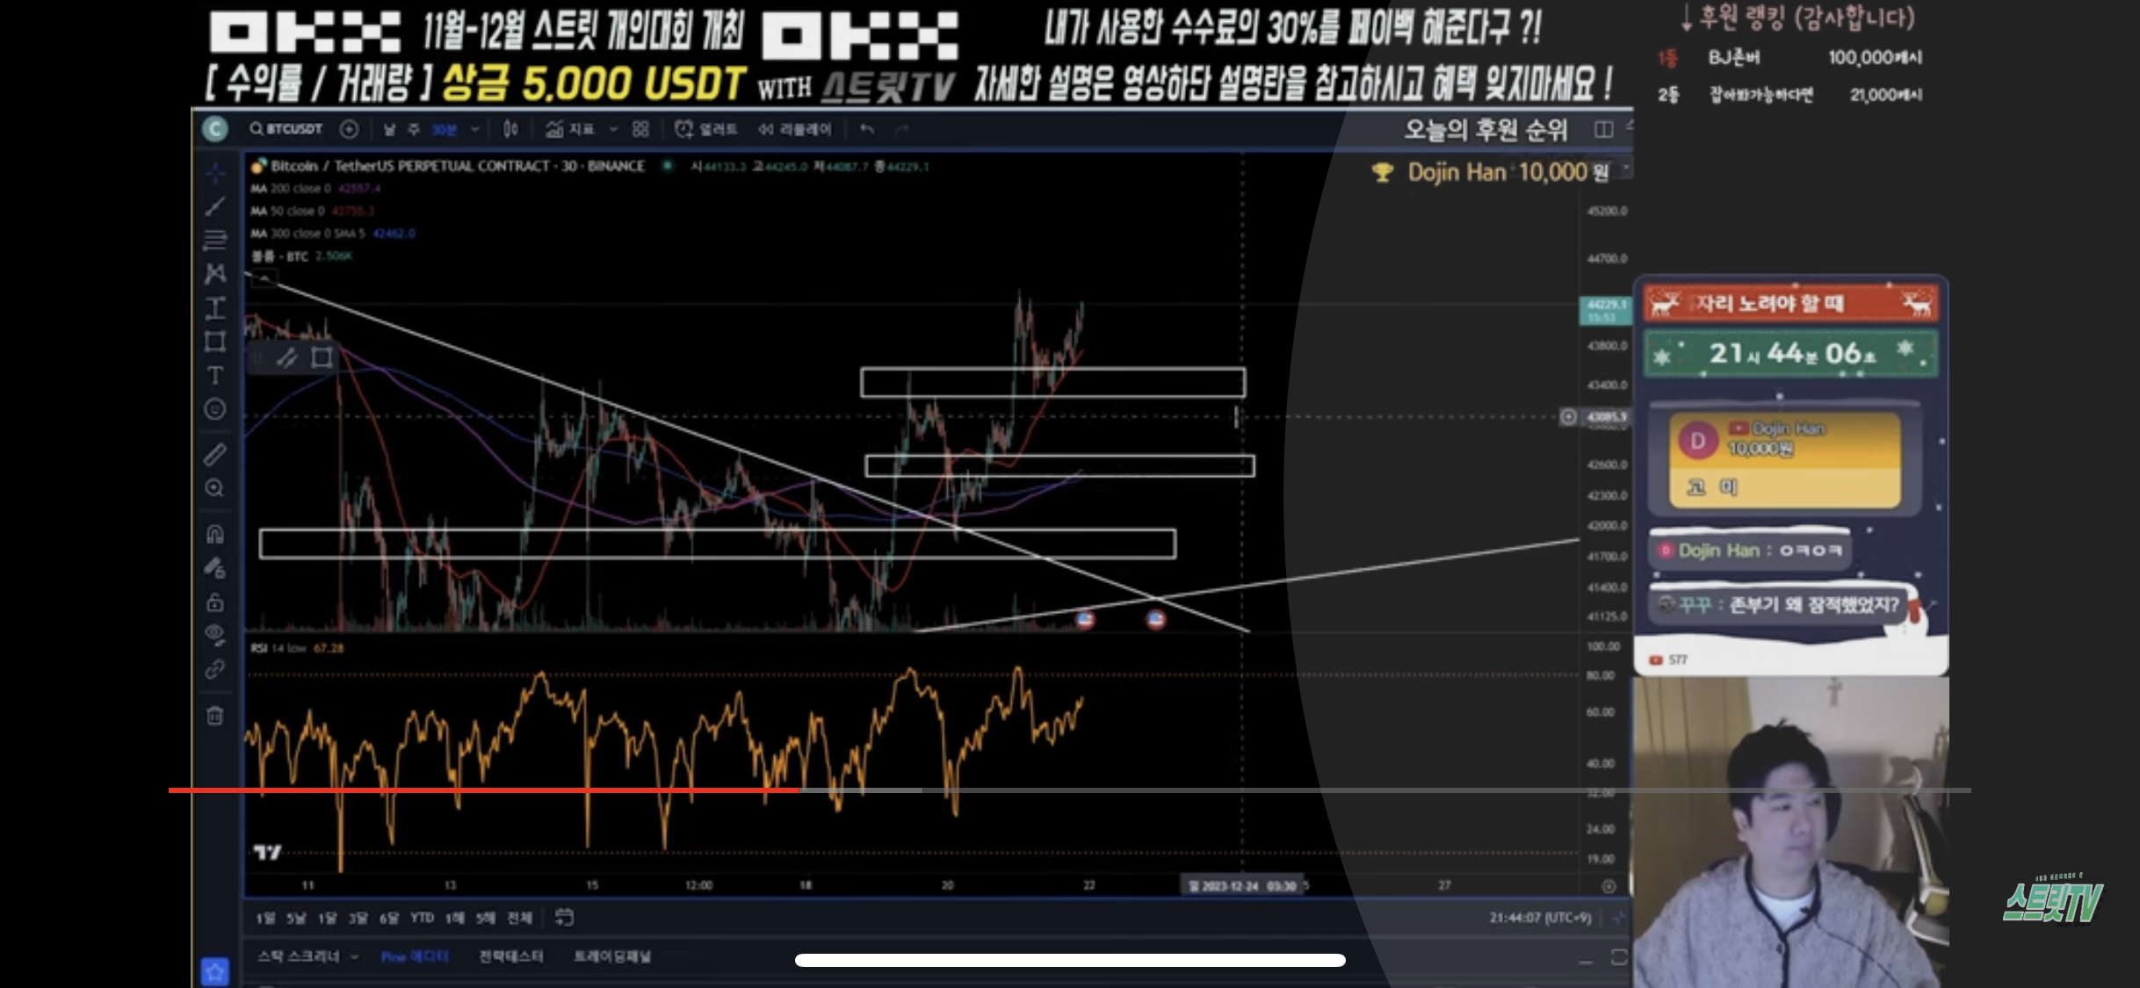Collapse the indicator legend arrow
Screen dimensions: 2140x988
pos(264,279)
